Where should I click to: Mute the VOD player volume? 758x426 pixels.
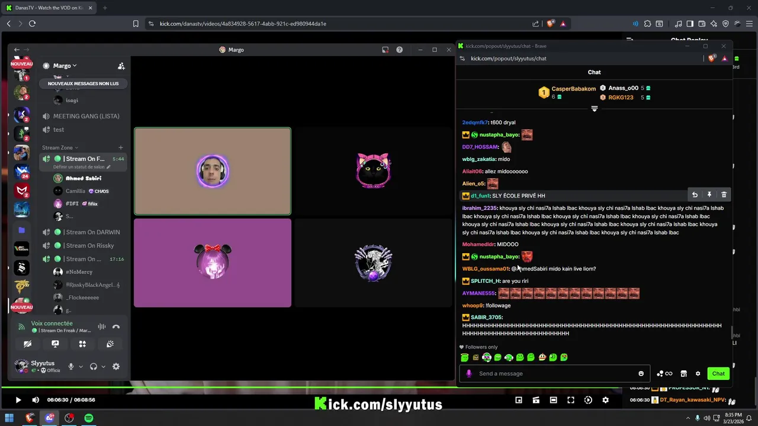(36, 400)
